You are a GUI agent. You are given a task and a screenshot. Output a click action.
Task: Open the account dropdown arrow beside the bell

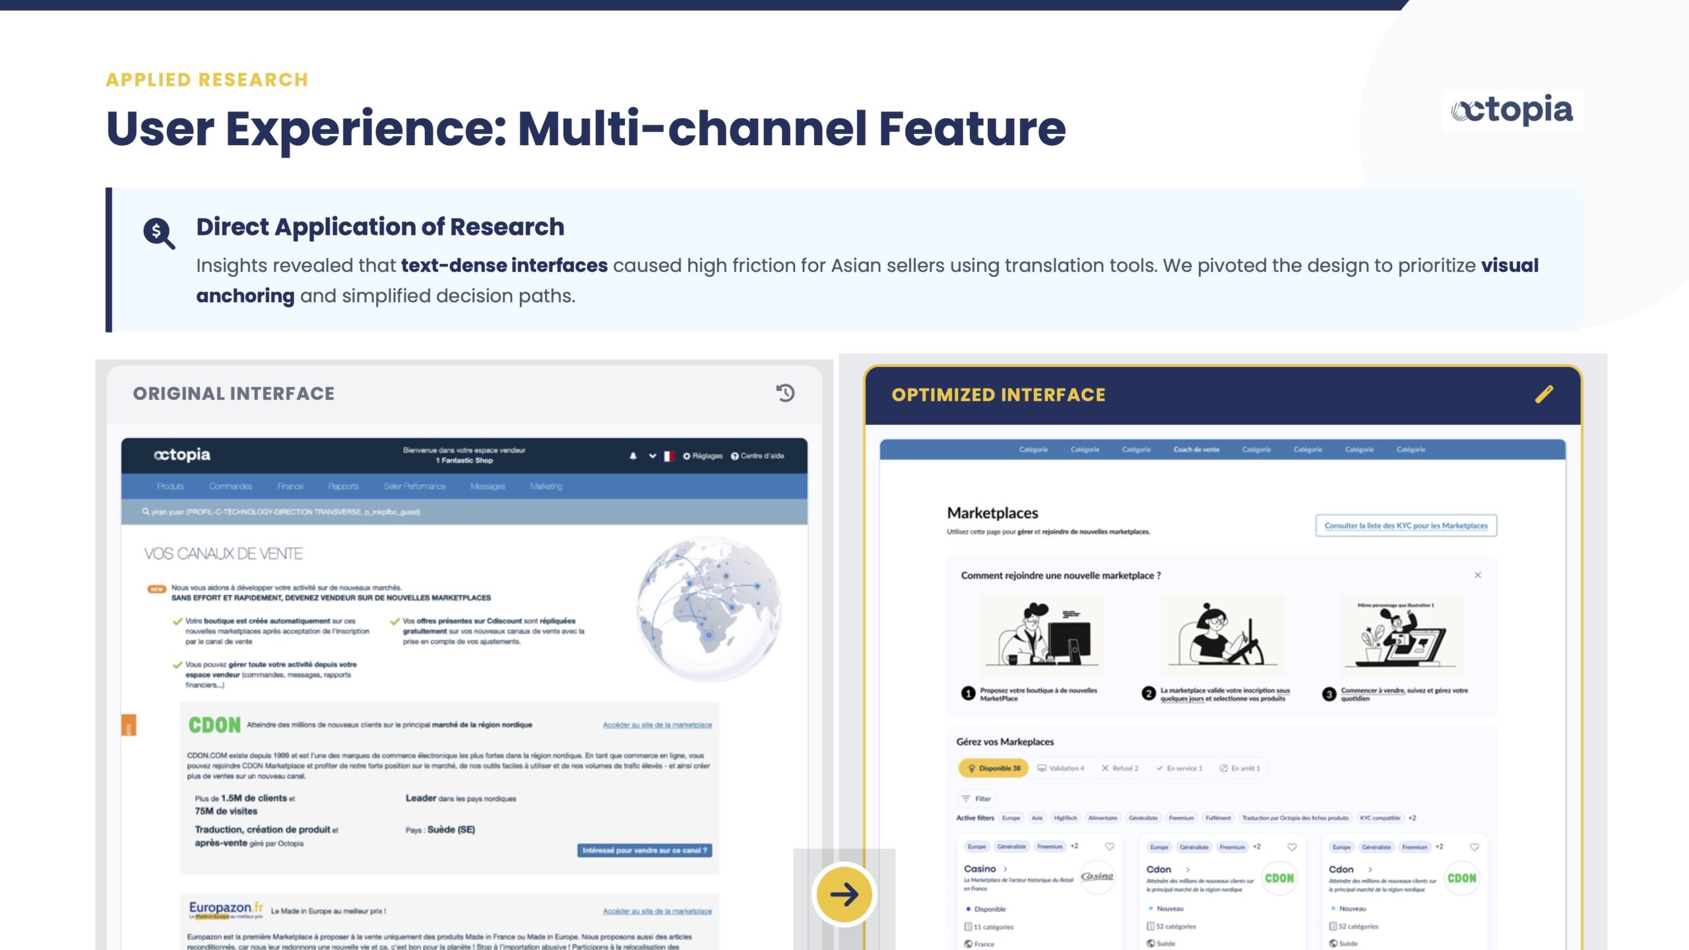pos(652,456)
